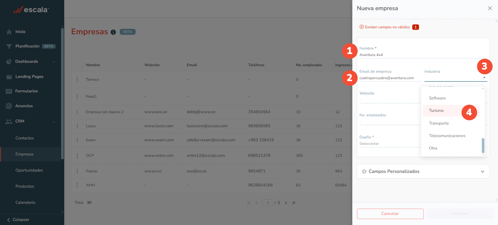Click the page number input box

(268, 203)
